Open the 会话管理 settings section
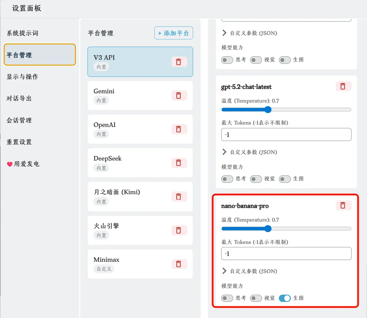Image resolution: width=367 pixels, height=318 pixels. [x=40, y=120]
